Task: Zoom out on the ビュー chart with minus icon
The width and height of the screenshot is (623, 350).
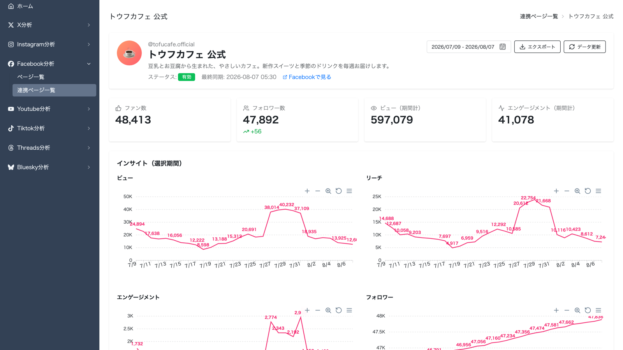Action: pyautogui.click(x=318, y=191)
